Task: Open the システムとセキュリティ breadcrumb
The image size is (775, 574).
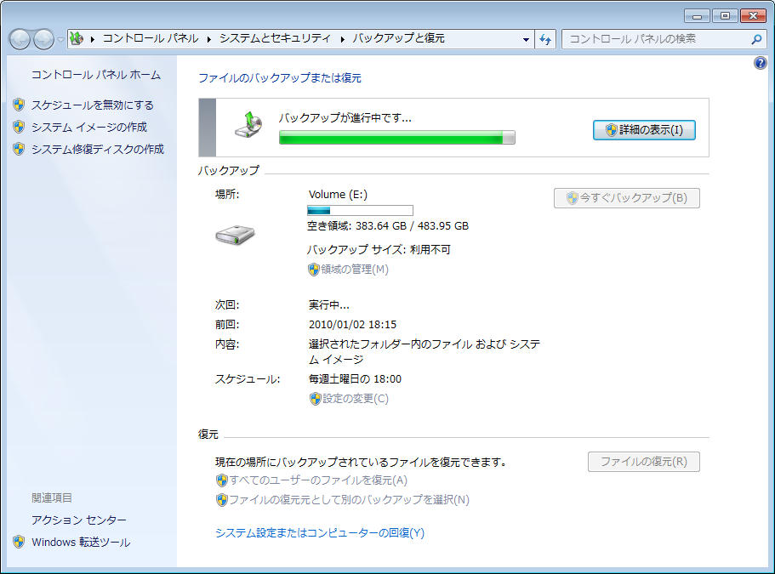Action: point(275,38)
